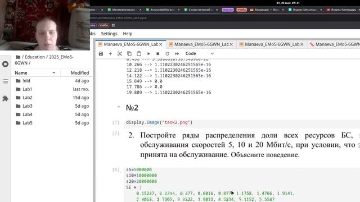This screenshot has height=202, width=360.
Task: Open the Extension Manager puzzle icon
Action: [5, 99]
